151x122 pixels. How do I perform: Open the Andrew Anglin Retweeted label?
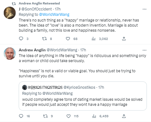click(39, 3)
